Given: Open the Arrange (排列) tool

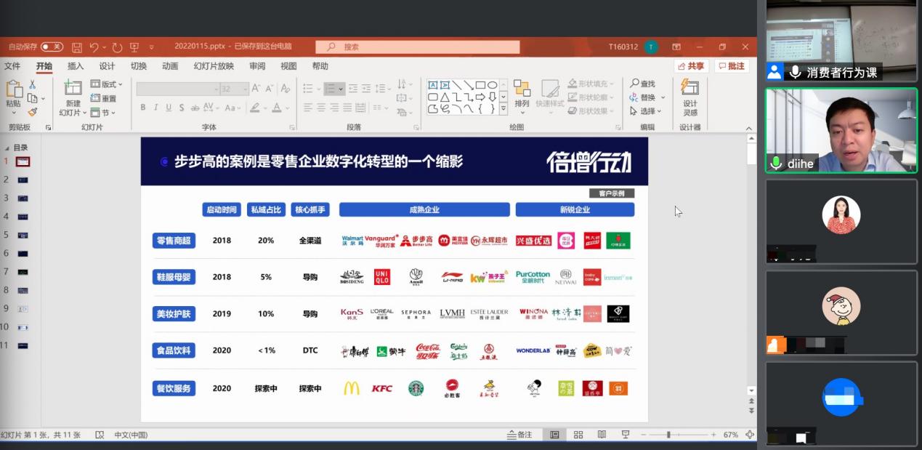Looking at the screenshot, I should coord(522,94).
